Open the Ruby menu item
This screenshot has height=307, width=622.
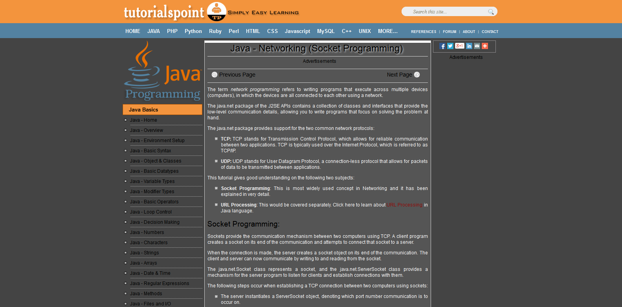215,31
